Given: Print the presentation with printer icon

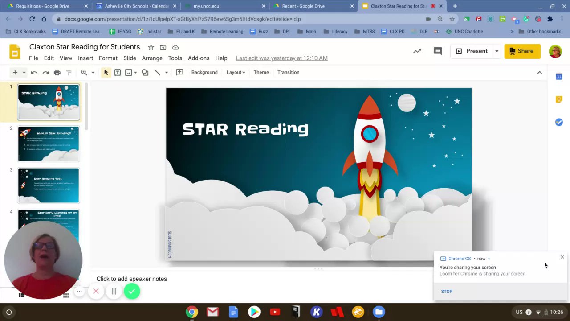Looking at the screenshot, I should click(57, 72).
